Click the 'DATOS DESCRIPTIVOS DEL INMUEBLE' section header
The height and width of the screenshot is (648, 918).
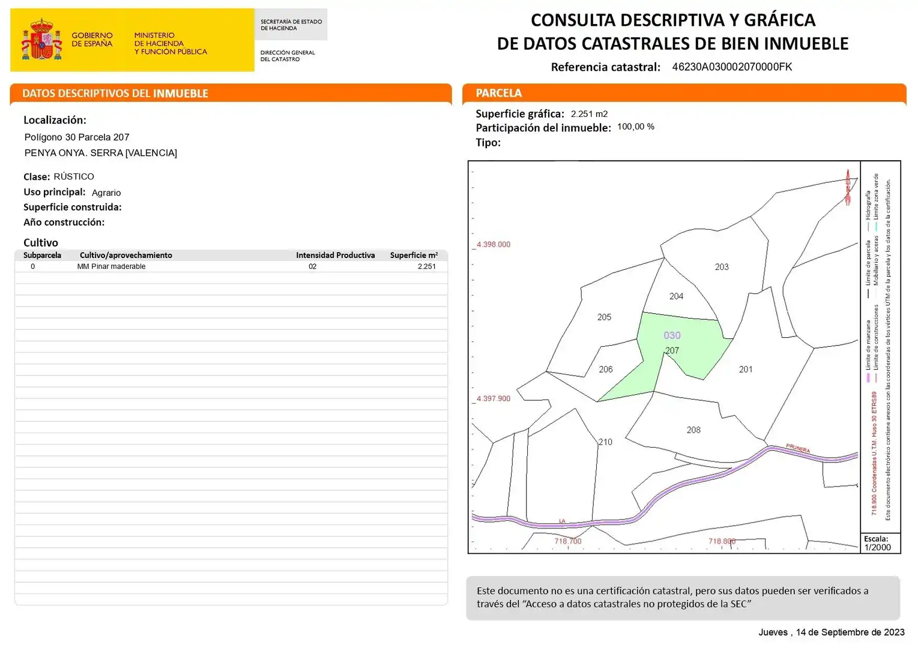231,94
